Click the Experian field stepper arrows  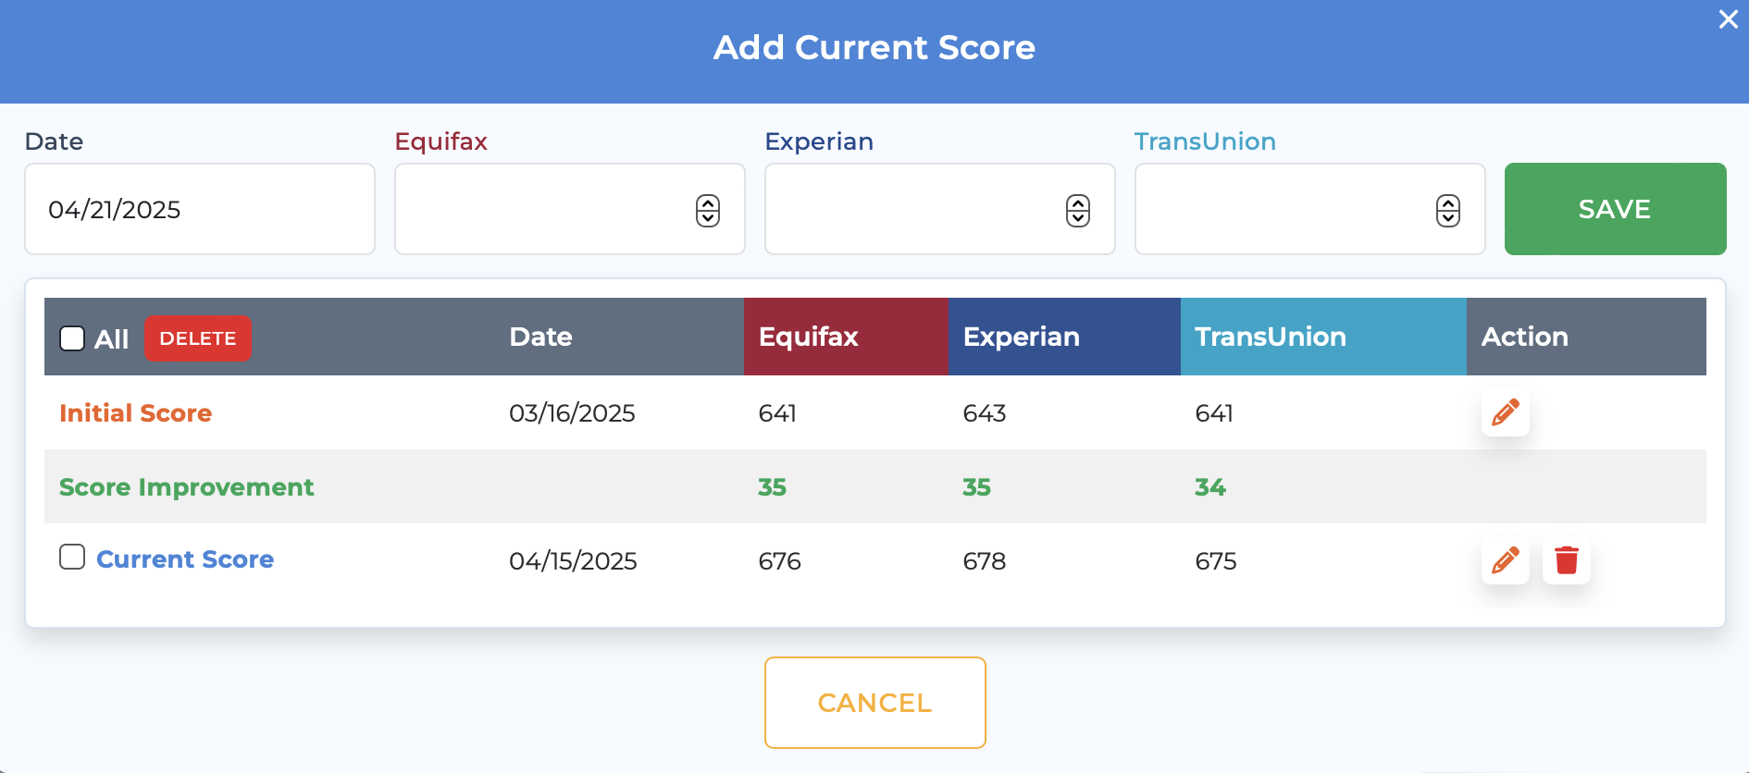1078,211
